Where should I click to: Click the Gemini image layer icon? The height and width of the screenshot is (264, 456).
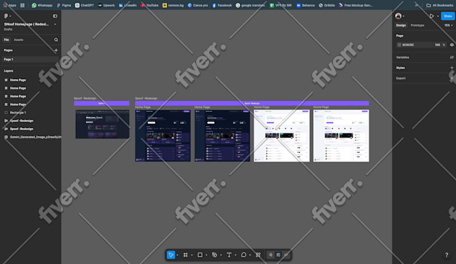[6, 137]
